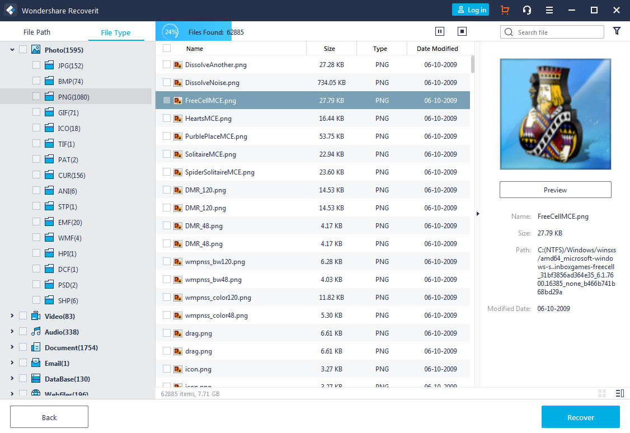This screenshot has height=433, width=630.
Task: Click the BMP folder icon
Action: [x=49, y=81]
